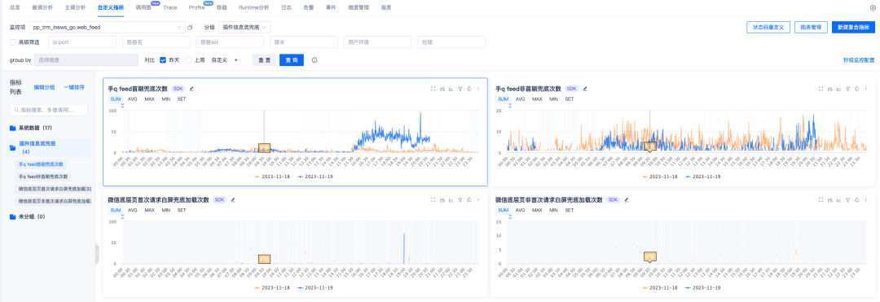Switch to the 被调分析 tab
The image size is (880, 302).
point(42,8)
